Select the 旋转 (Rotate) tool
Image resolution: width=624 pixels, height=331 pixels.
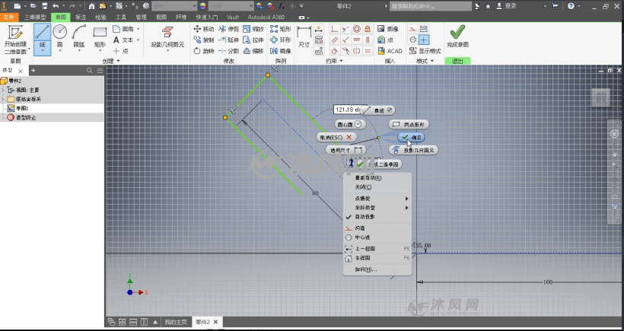[204, 51]
